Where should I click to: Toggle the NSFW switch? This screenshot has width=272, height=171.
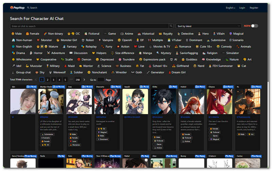click(x=254, y=26)
